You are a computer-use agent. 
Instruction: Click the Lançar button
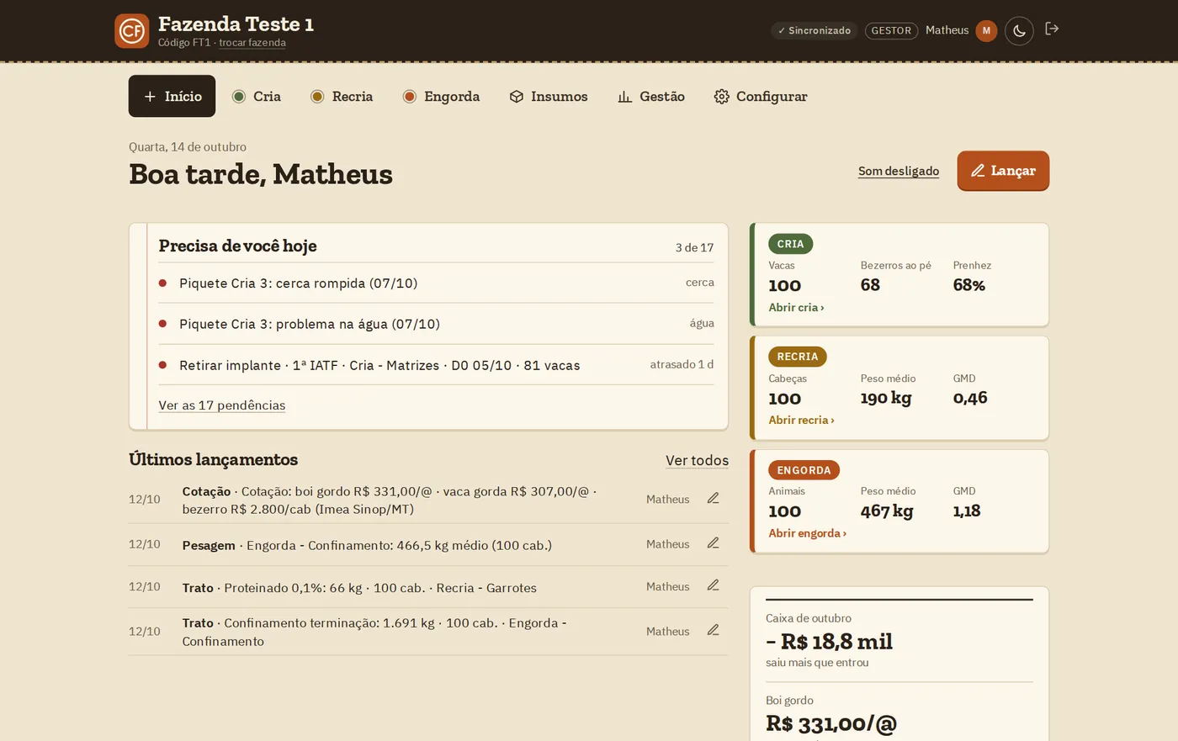point(1003,171)
